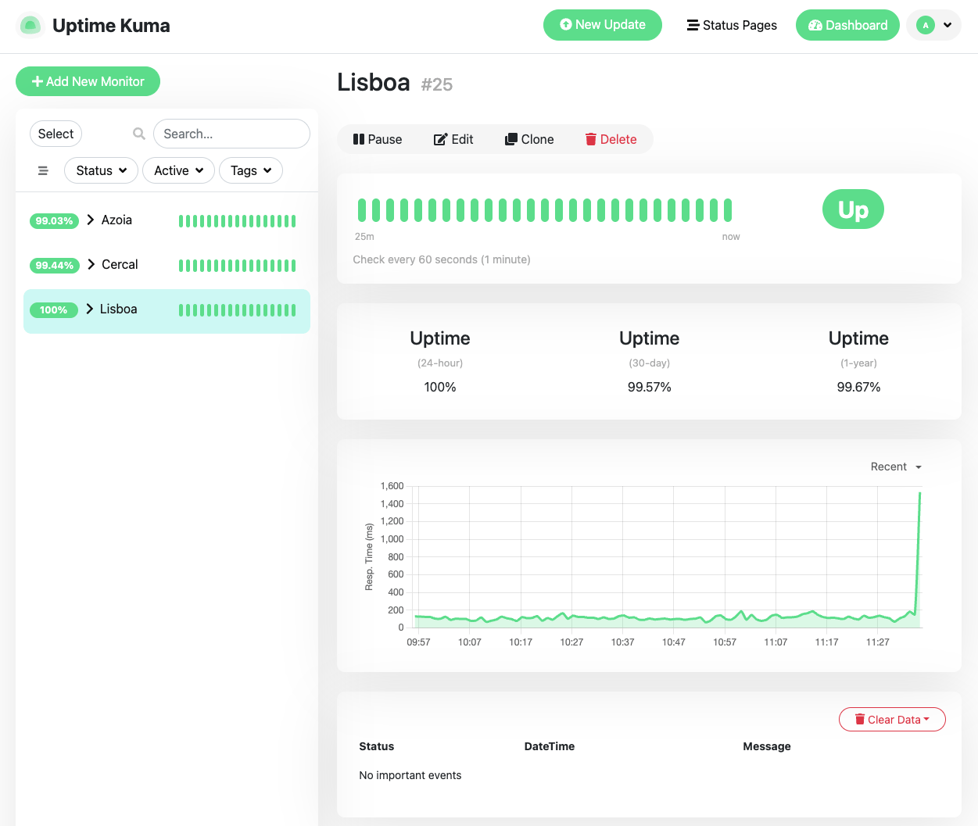The image size is (978, 826).
Task: Enable multi-select with the Select button
Action: tap(56, 134)
